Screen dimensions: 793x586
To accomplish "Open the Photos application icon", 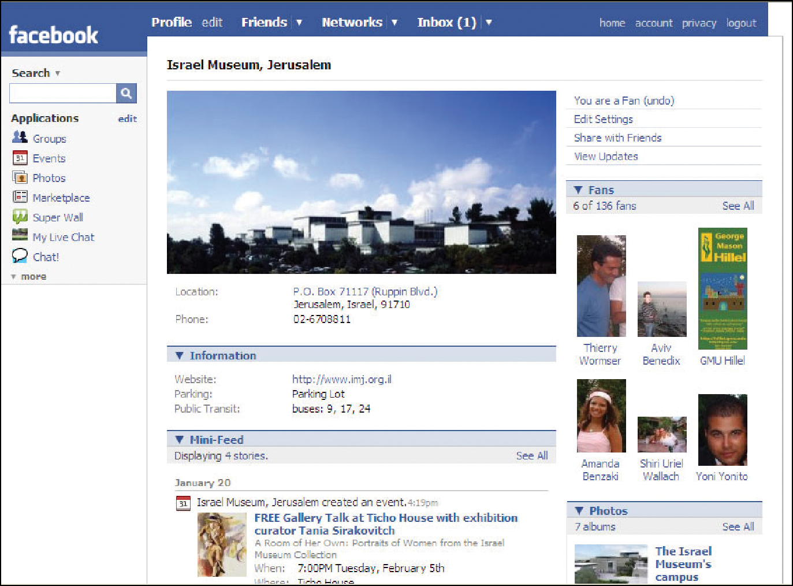I will click(20, 177).
